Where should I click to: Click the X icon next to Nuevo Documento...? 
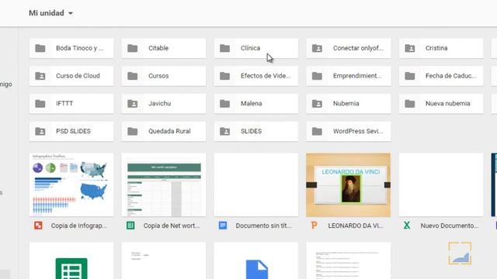click(x=407, y=226)
